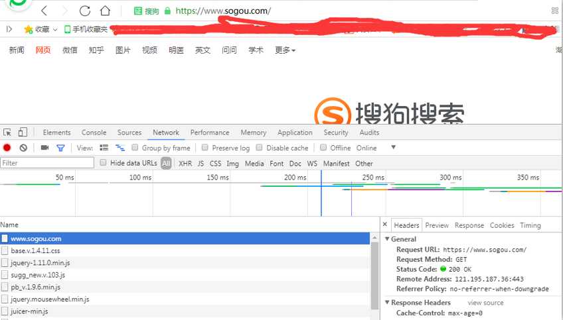The width and height of the screenshot is (563, 320).
Task: Open the favorites dropdown chevron
Action: click(55, 29)
